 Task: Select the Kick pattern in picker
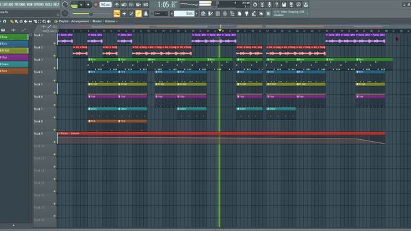(14, 44)
